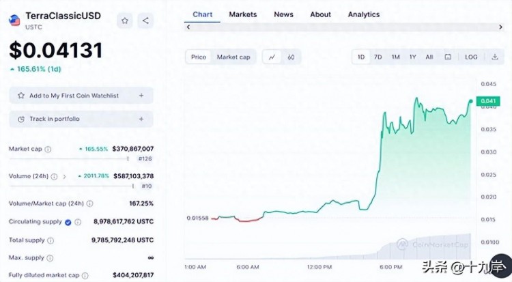Switch to line chart view icon
Viewport: 512px width, 282px height.
272,57
